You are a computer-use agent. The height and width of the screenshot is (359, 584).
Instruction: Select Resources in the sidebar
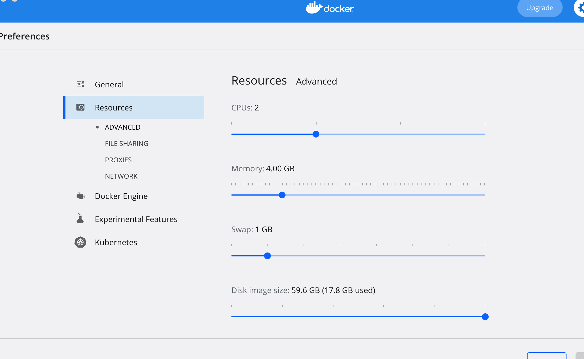tap(134, 107)
